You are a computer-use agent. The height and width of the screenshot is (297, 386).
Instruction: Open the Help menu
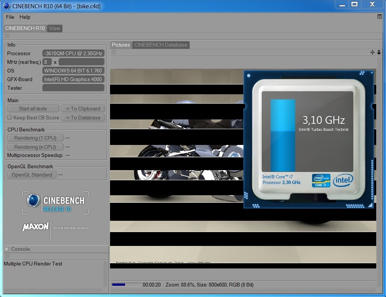click(25, 17)
